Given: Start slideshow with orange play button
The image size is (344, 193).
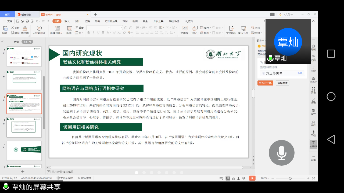Looking at the screenshot, I should point(252,178).
